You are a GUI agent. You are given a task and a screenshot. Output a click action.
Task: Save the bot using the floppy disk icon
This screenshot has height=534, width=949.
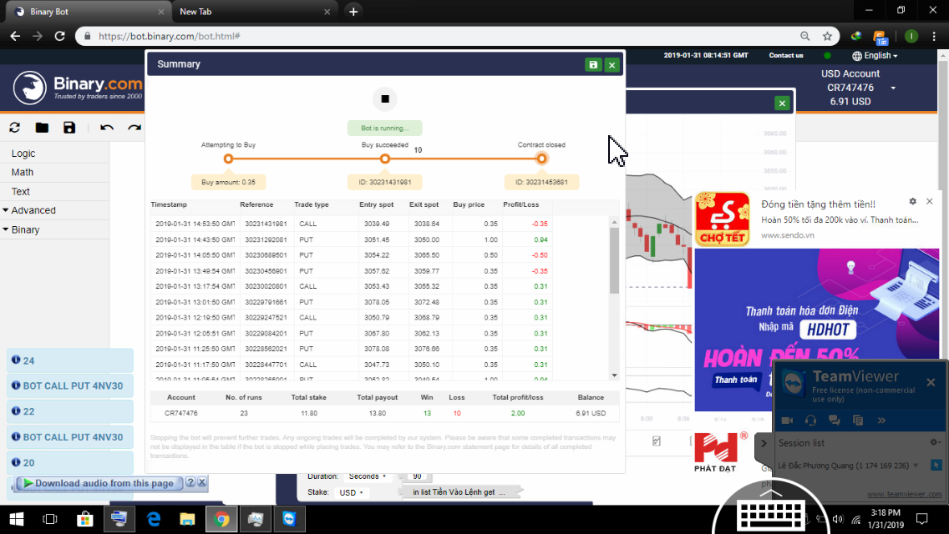click(x=69, y=128)
